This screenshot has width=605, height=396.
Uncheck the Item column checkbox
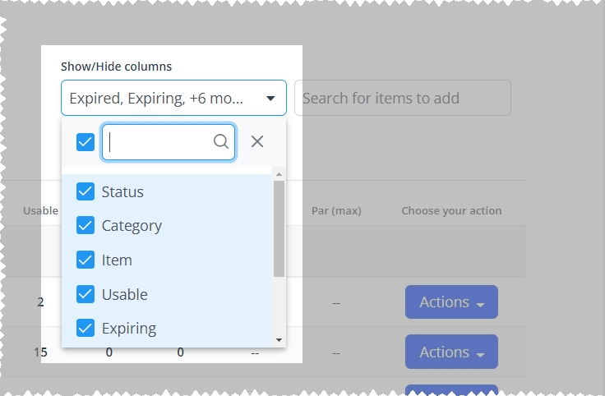click(85, 260)
